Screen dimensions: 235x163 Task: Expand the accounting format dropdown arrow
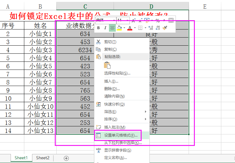pyautogui.click(x=152, y=20)
